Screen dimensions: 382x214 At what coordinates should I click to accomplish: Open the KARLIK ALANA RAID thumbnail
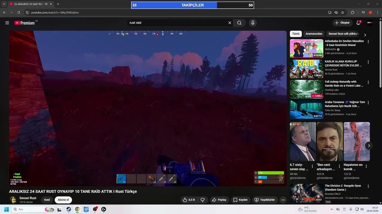[306, 69]
